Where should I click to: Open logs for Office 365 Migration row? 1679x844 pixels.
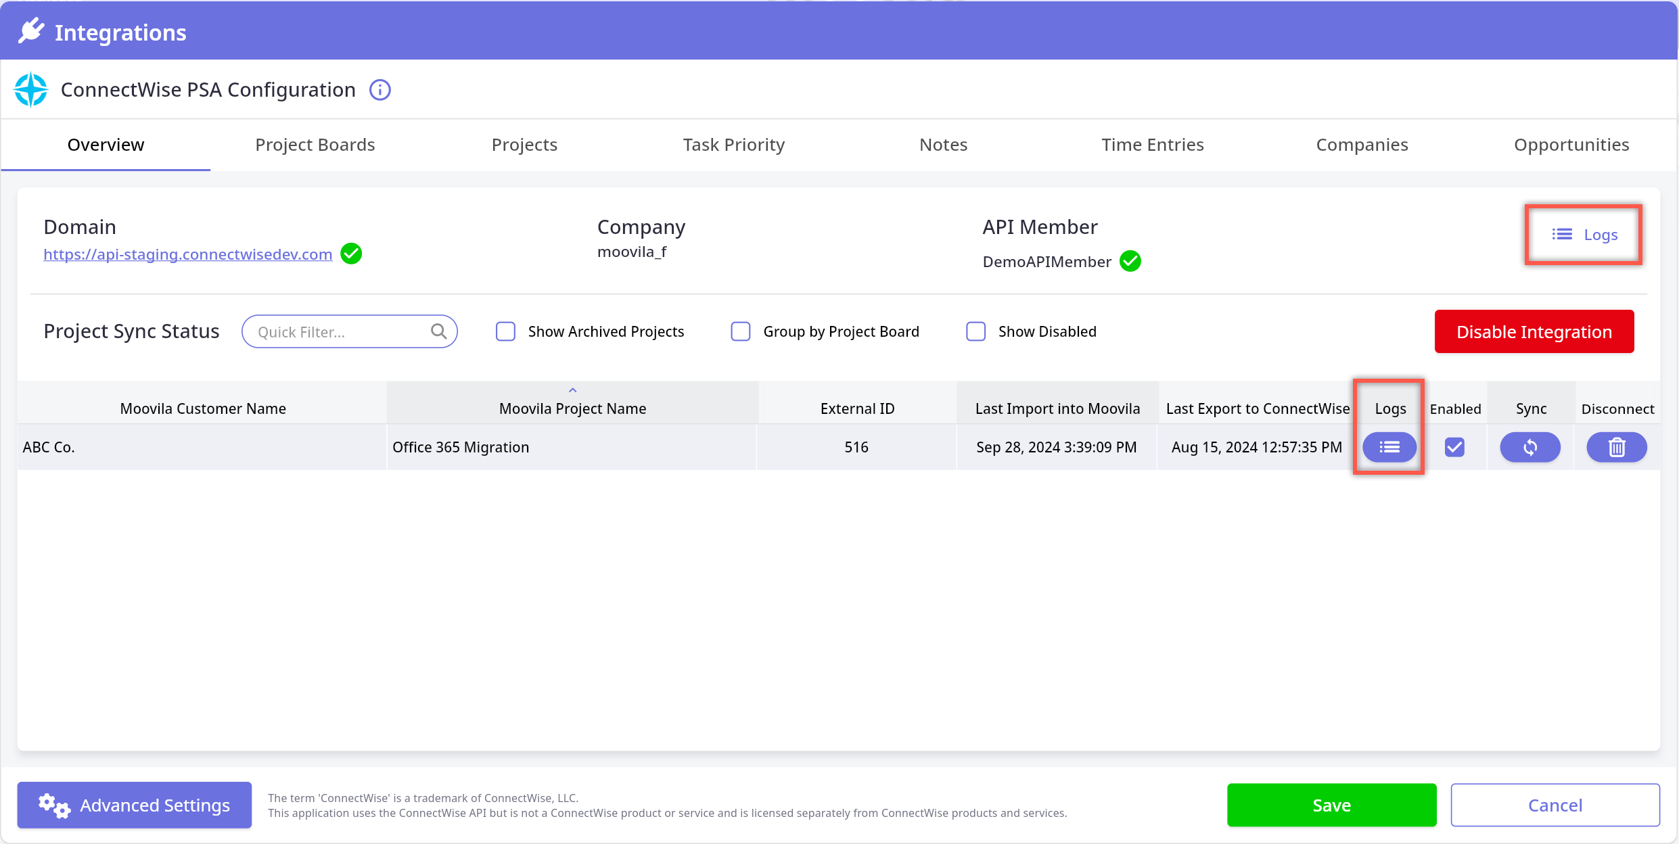[1389, 447]
